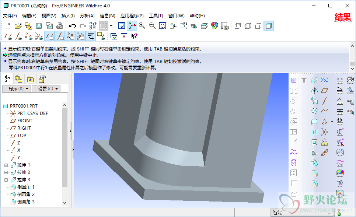Open the 显示(O) dropdown in the model tree
Image resolution: width=356 pixels, height=217 pixels.
[16, 89]
